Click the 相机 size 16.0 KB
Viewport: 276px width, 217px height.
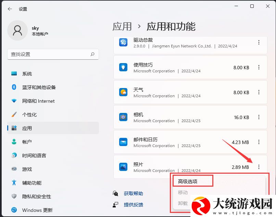[x=241, y=117]
